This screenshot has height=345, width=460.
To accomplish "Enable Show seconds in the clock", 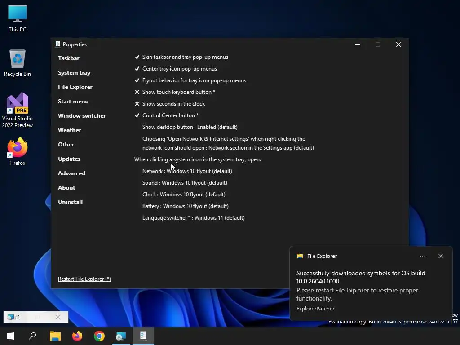I will tap(169, 104).
